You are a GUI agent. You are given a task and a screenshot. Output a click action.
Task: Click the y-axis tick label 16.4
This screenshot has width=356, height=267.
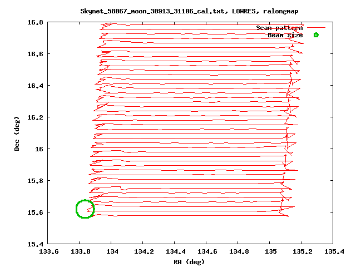point(35,86)
